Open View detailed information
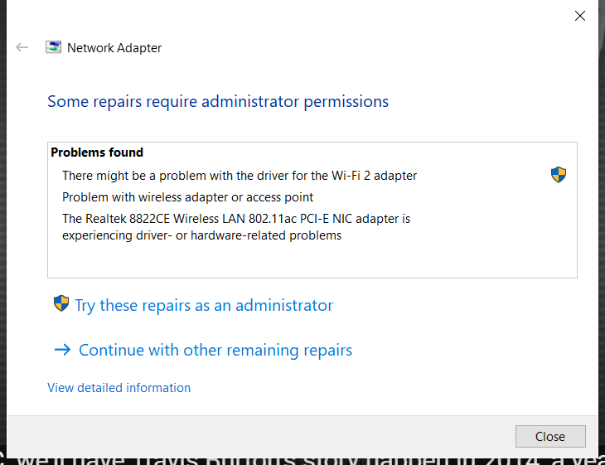 tap(119, 387)
